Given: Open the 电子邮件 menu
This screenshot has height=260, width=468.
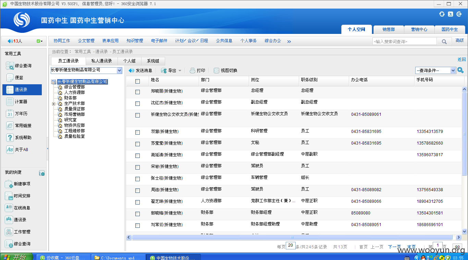Looking at the screenshot, I should pyautogui.click(x=159, y=41).
